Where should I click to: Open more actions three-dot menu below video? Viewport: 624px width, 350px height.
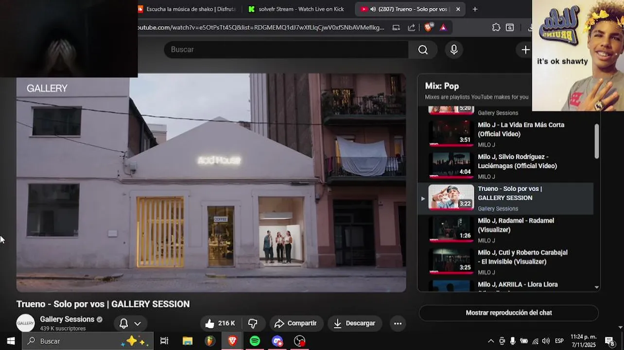click(x=398, y=323)
